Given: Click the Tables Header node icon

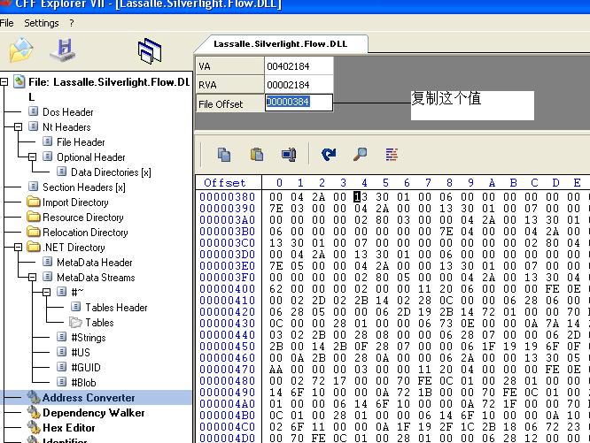Looking at the screenshot, I should 75,306.
